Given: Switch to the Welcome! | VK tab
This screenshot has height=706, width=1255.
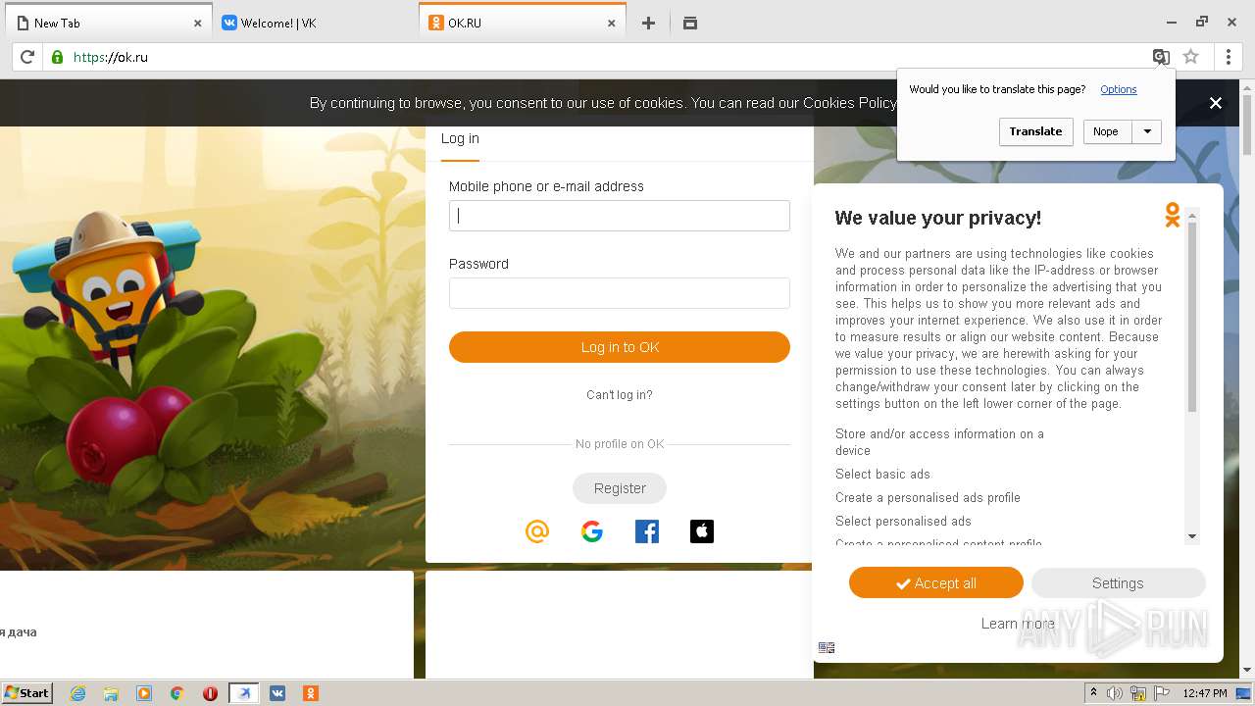Looking at the screenshot, I should click(x=314, y=23).
